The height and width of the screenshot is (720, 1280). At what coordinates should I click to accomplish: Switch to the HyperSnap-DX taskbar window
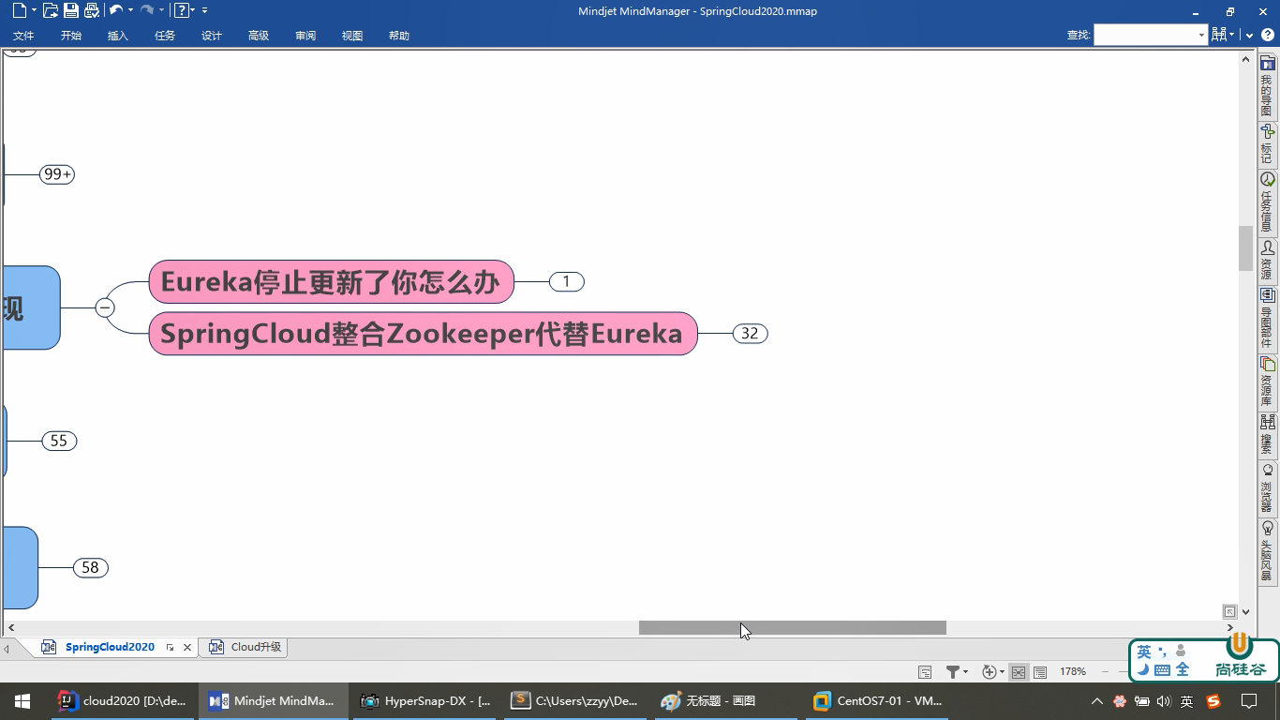click(x=426, y=700)
